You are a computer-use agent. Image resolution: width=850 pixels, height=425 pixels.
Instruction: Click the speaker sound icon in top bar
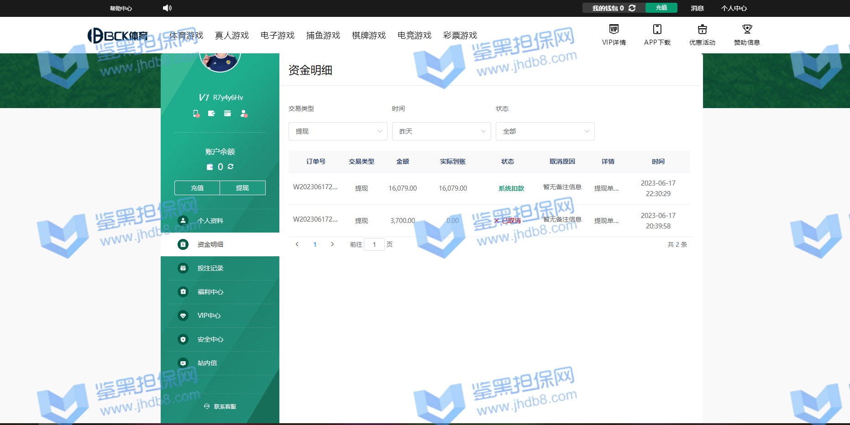pos(167,8)
